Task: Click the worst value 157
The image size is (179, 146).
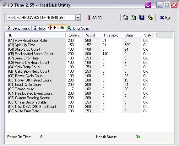Action: point(88,45)
